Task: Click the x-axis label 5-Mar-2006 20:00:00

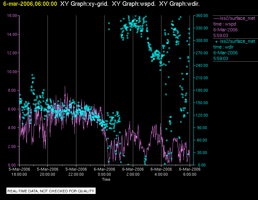Action: [x=47, y=172]
